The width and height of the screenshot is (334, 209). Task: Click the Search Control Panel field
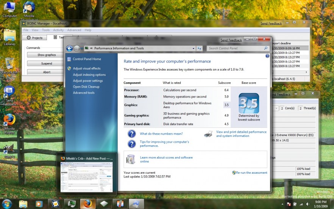(x=236, y=49)
